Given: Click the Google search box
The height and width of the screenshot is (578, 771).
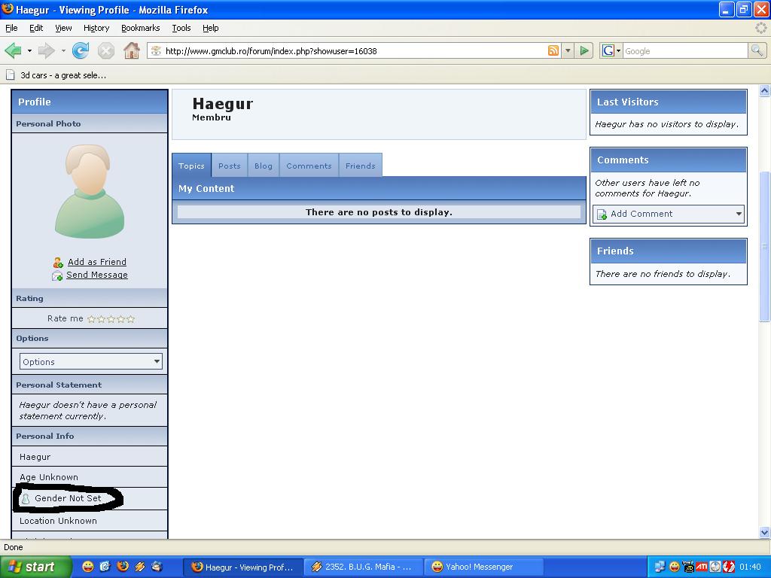Looking at the screenshot, I should pos(685,50).
